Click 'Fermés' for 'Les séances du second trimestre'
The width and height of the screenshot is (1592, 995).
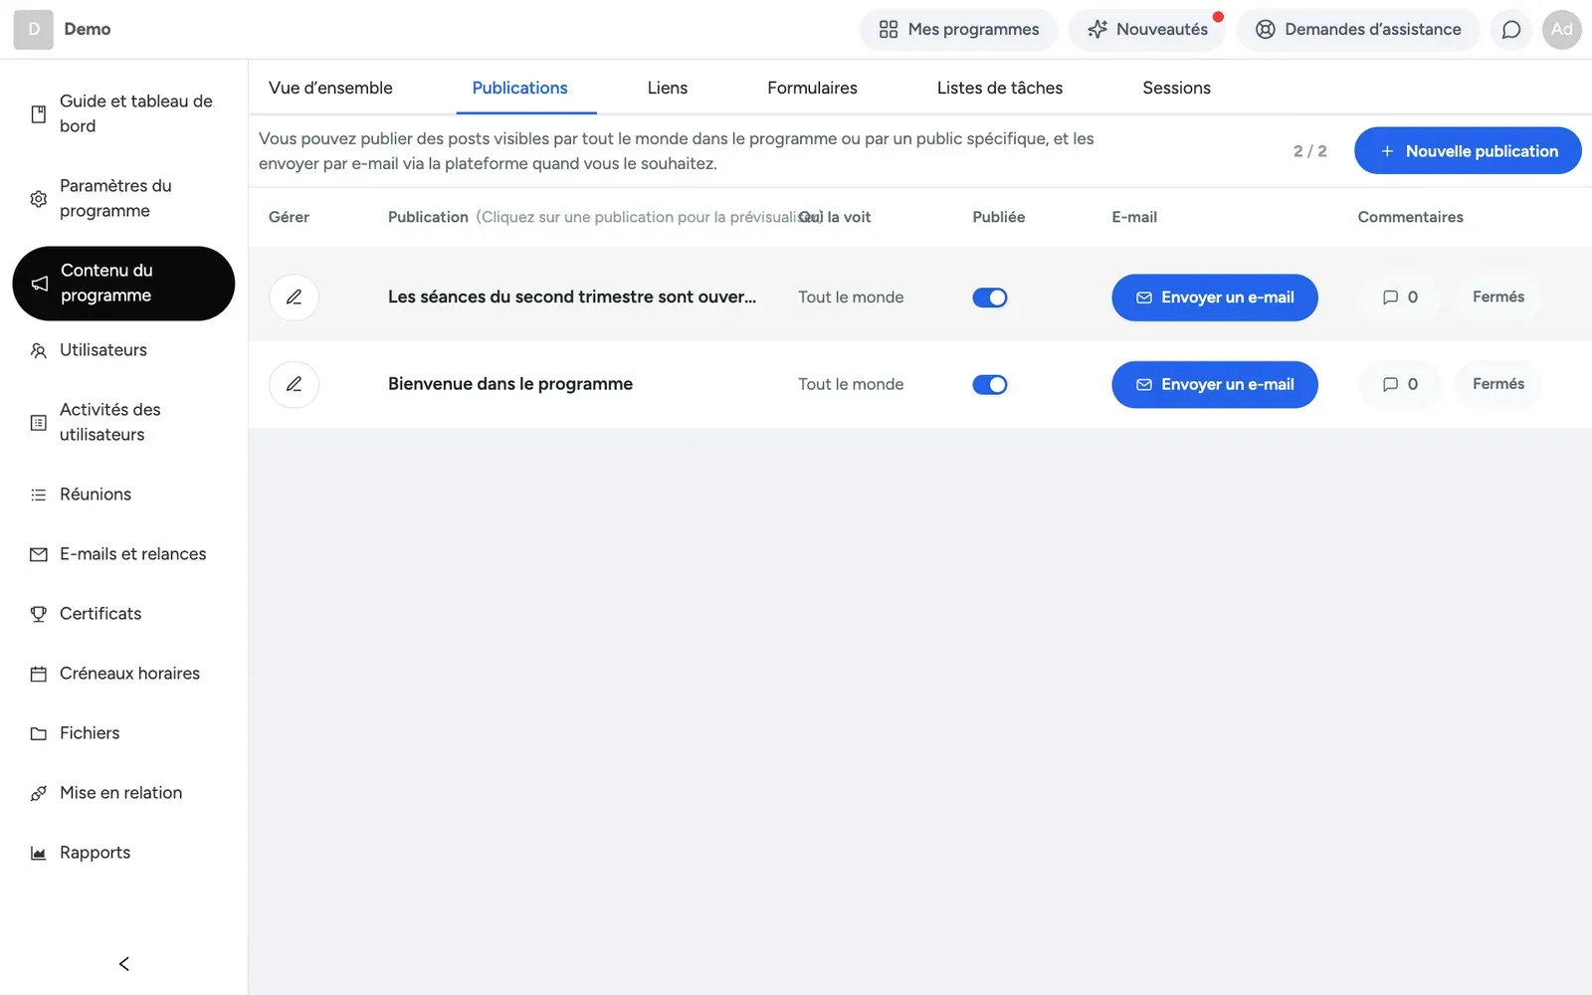pos(1498,298)
